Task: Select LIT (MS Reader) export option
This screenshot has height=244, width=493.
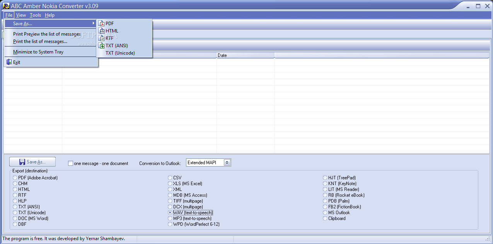Action: pyautogui.click(x=341, y=189)
